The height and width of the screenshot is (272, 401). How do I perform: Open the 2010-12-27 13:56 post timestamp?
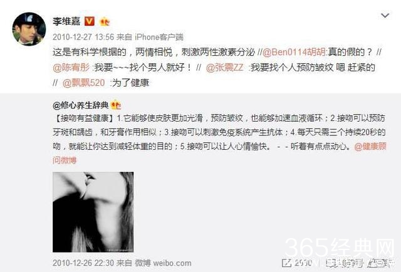tap(83, 37)
